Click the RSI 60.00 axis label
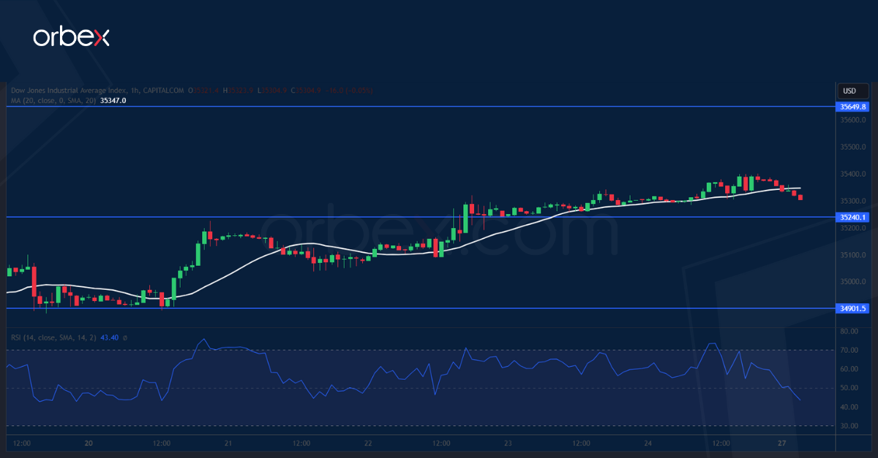Viewport: 878px width, 458px height. (x=849, y=370)
